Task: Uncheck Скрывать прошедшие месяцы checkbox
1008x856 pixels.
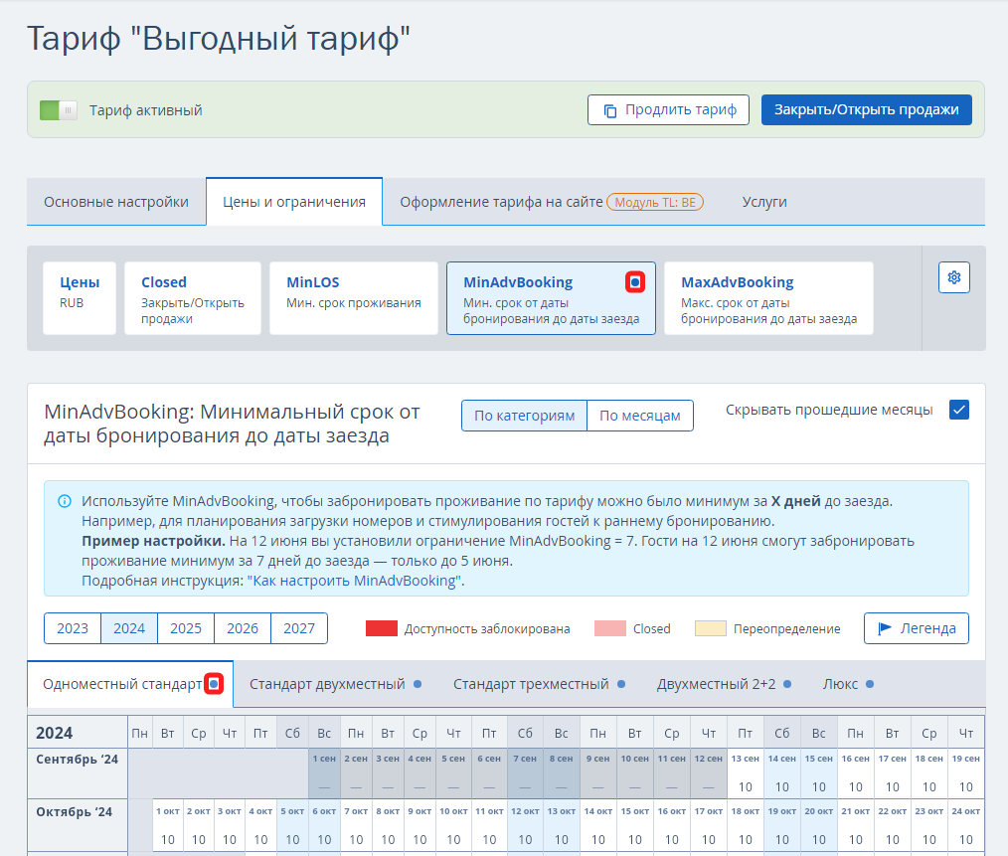Action: pyautogui.click(x=959, y=410)
